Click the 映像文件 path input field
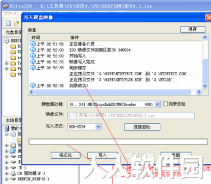Viewport: 211px width, 184px height. coord(131,115)
